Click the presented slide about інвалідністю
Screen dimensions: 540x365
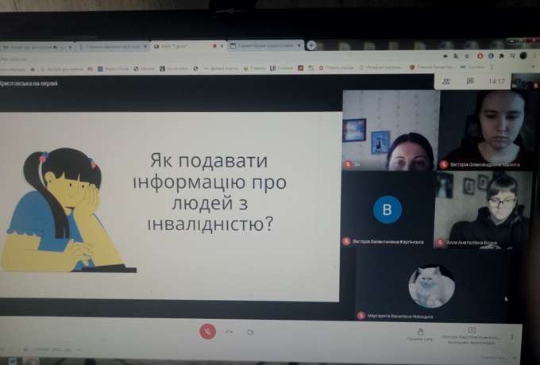[x=169, y=206]
